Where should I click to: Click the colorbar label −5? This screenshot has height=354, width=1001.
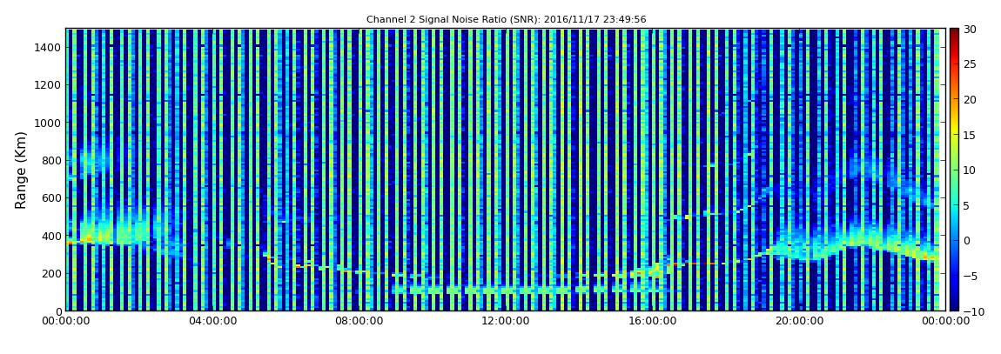[971, 276]
